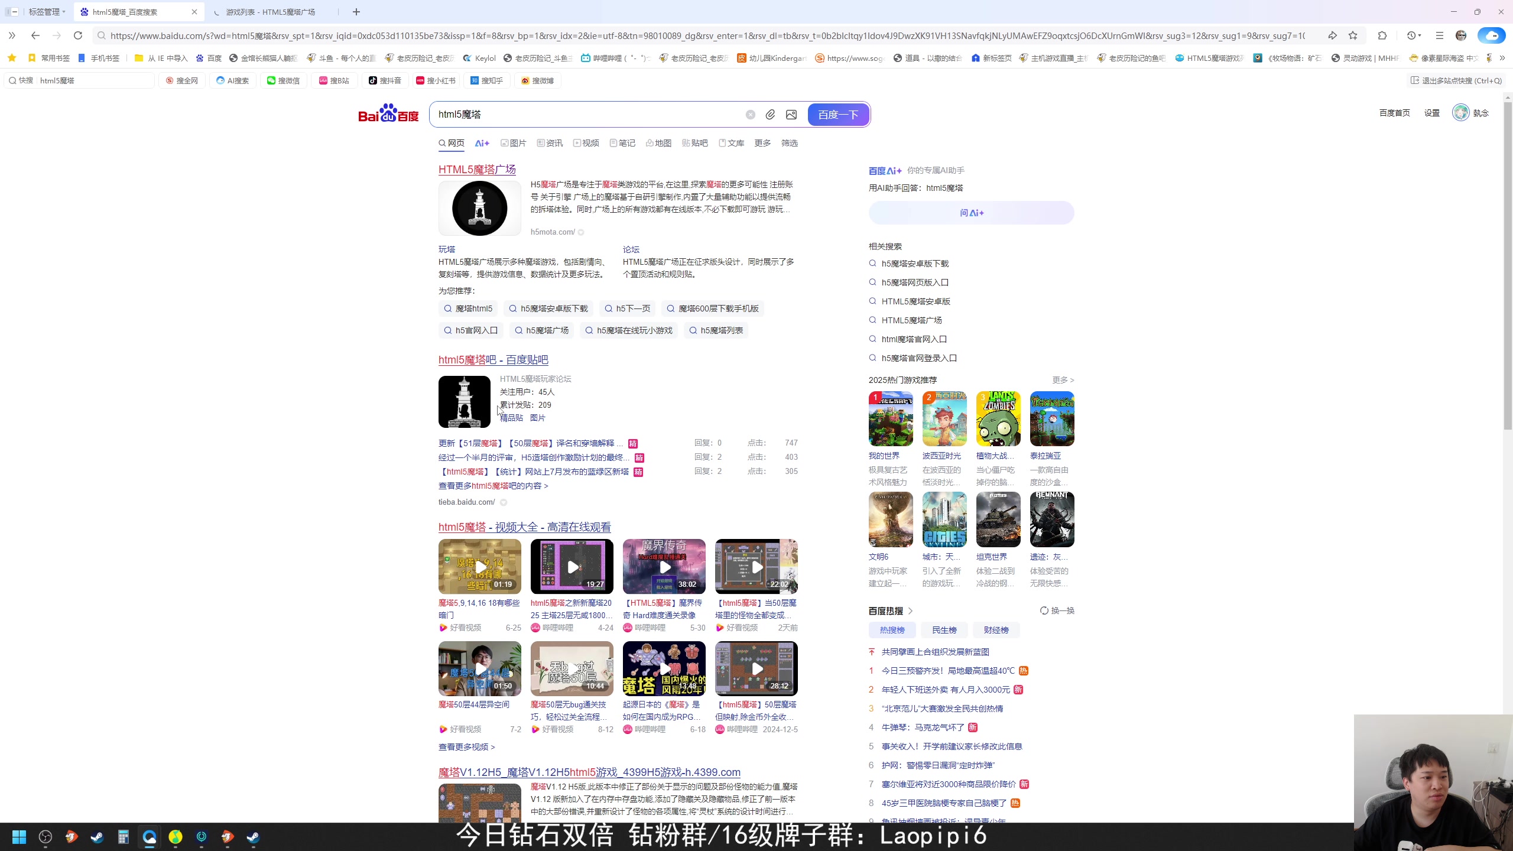This screenshot has height=851, width=1513.
Task: Switch to the 贴吧 search tab
Action: (694, 143)
